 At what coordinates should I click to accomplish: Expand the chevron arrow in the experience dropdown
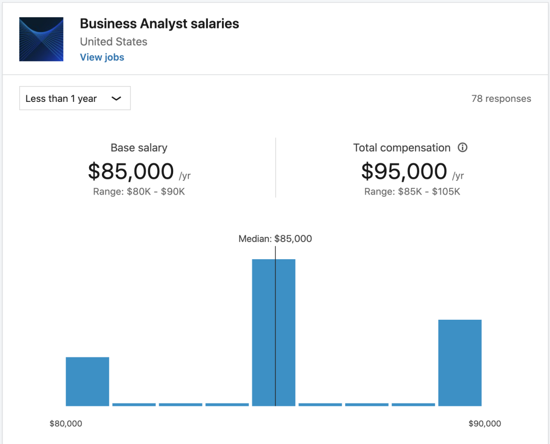click(x=116, y=98)
